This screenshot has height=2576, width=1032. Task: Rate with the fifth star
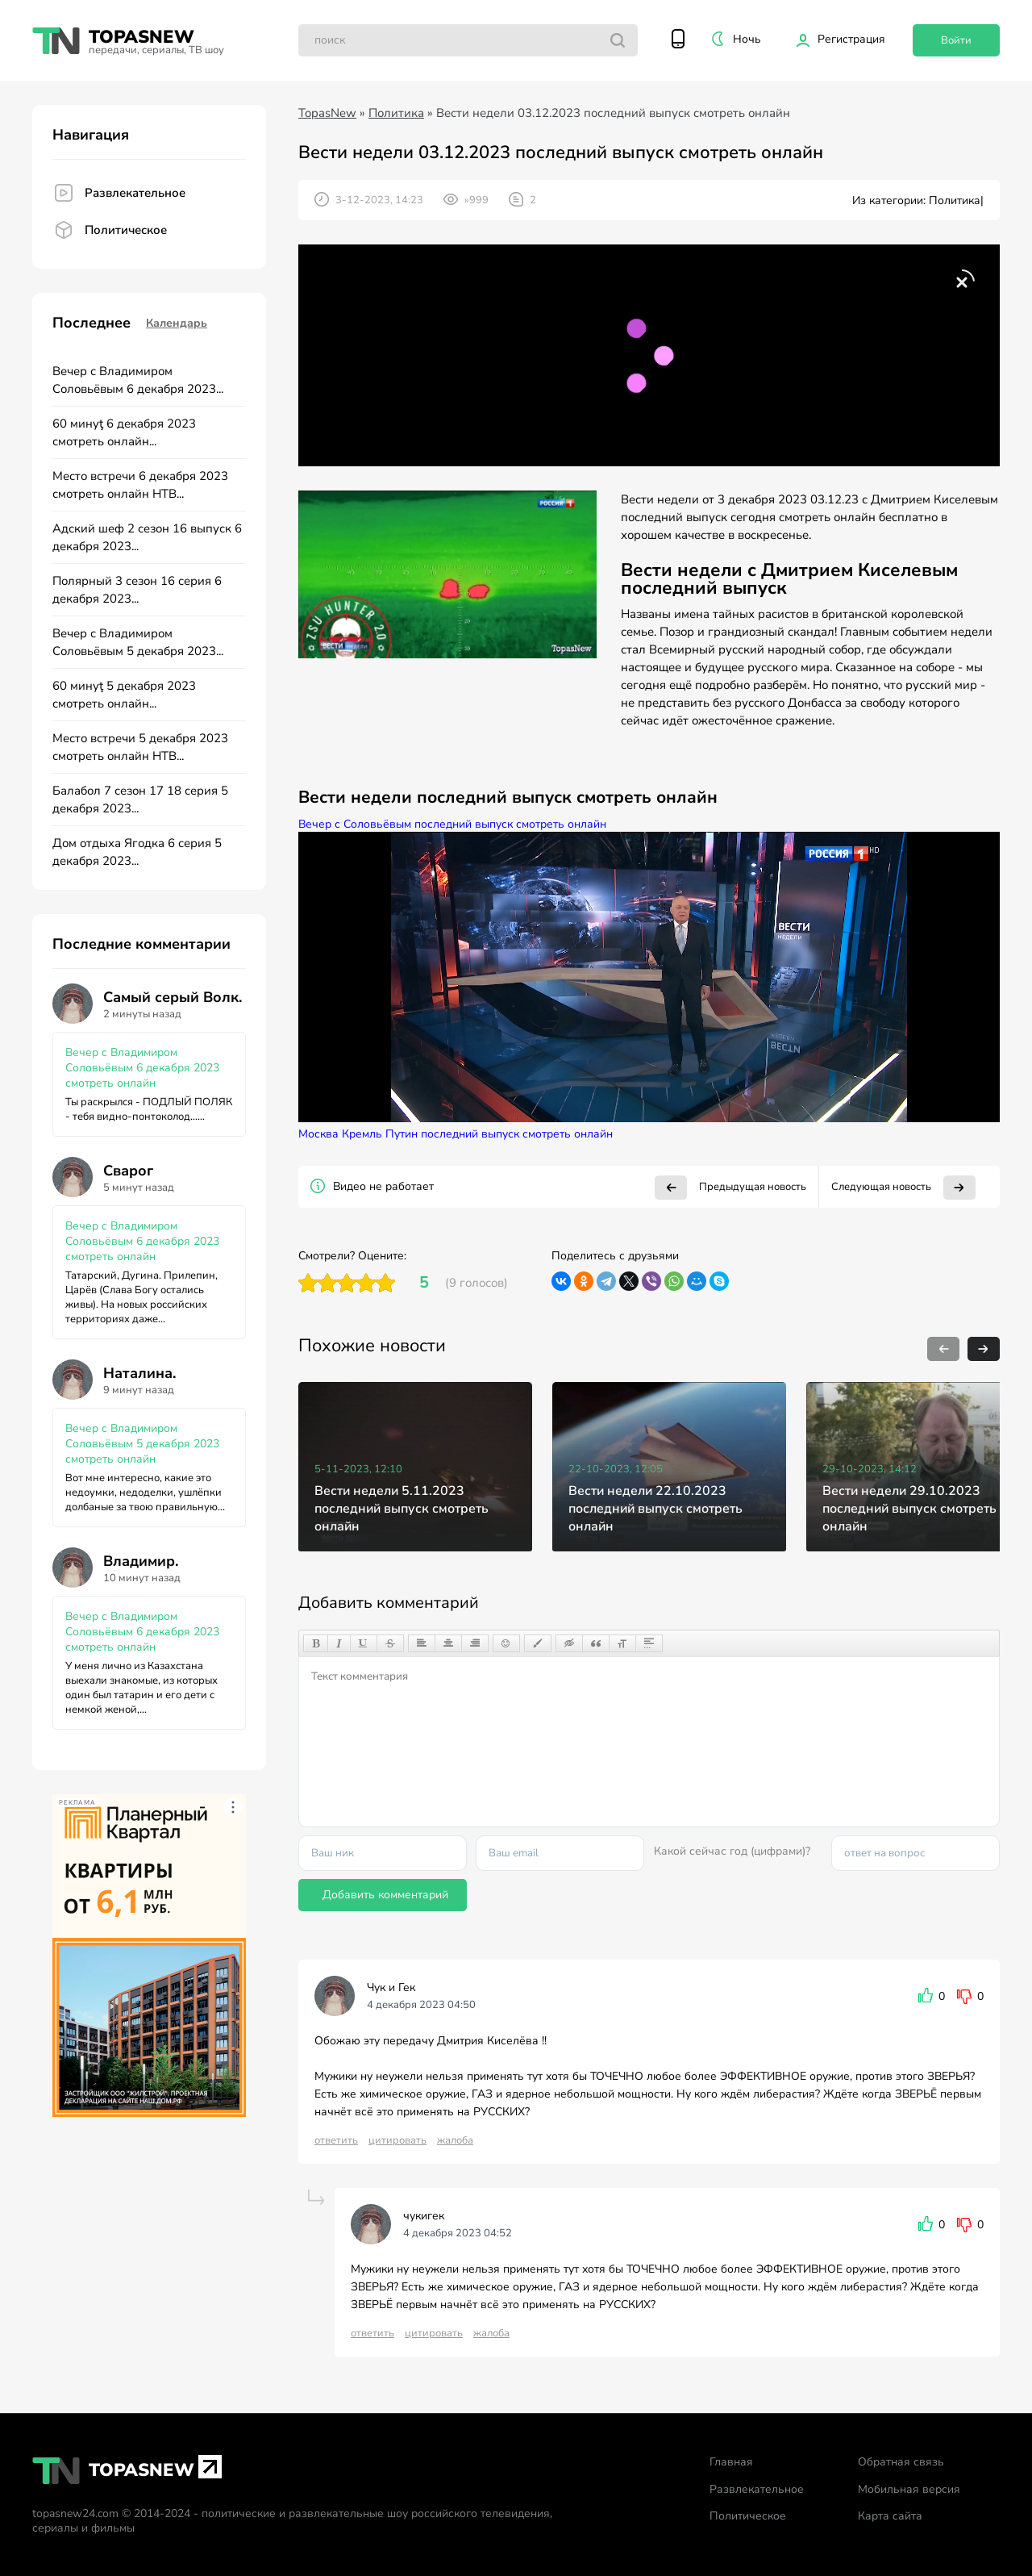click(x=385, y=1283)
